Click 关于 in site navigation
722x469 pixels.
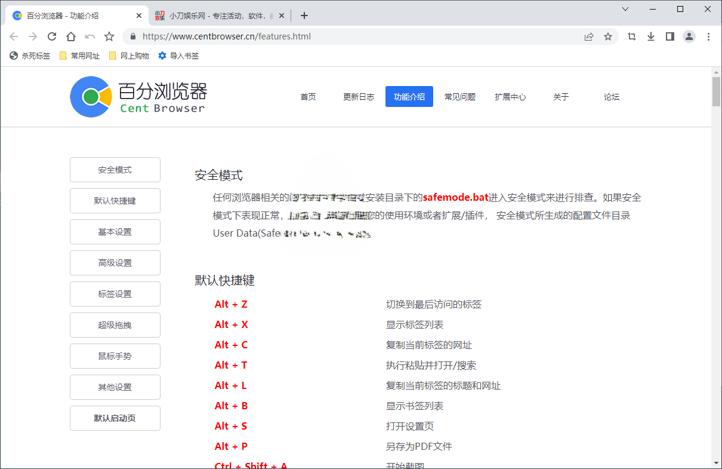click(x=561, y=97)
